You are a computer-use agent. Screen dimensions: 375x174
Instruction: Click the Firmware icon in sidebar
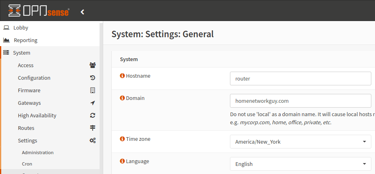tap(93, 90)
